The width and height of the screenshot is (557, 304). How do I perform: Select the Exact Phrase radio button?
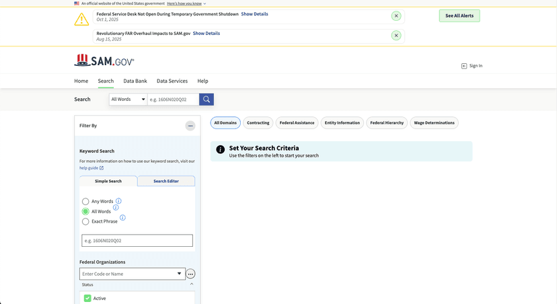coord(85,221)
